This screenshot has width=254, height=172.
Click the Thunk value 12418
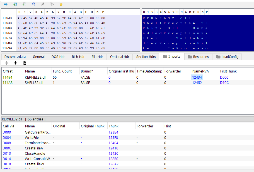point(113,148)
